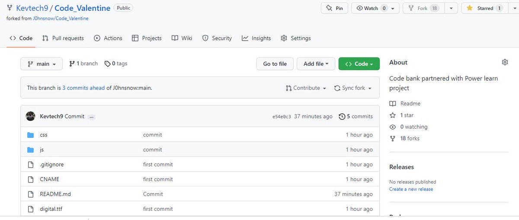Switch to the Projects tab
This screenshot has height=220, width=519.
[147, 38]
